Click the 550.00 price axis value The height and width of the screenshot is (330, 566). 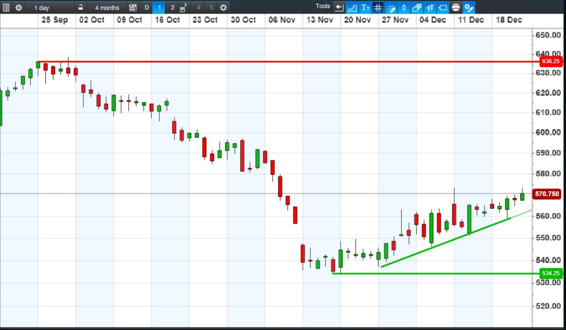coord(548,238)
